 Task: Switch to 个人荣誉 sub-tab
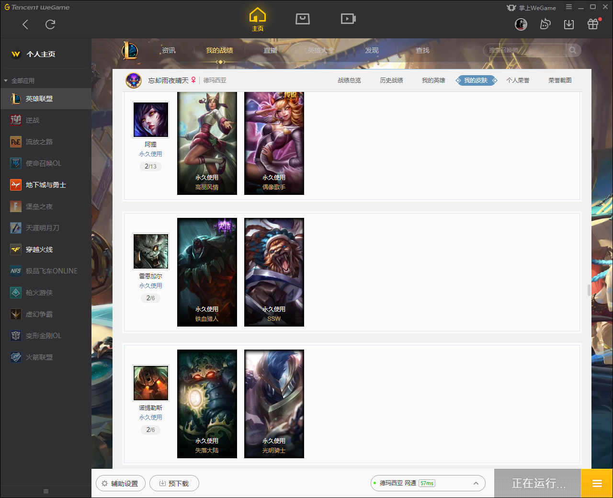[x=518, y=80]
